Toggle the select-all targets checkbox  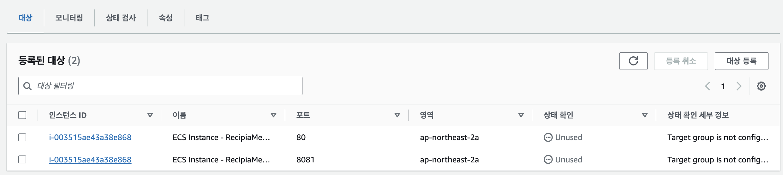(x=22, y=115)
